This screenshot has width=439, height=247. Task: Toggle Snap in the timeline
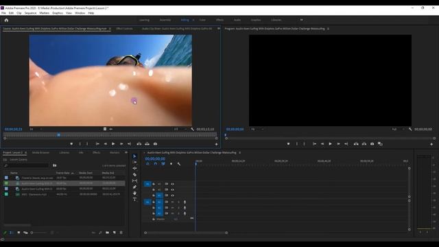click(156, 164)
